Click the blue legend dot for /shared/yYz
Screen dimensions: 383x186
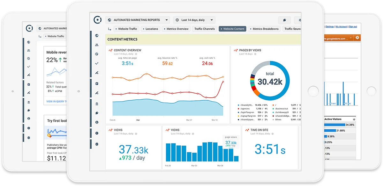(x=238, y=105)
